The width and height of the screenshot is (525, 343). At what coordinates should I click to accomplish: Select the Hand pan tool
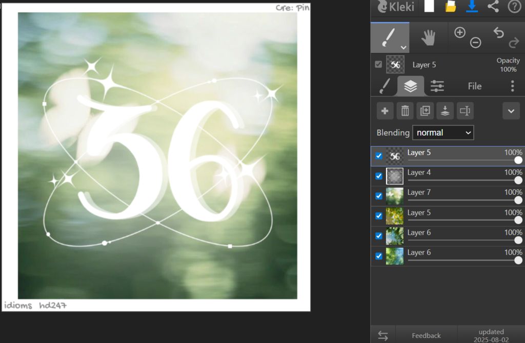(428, 37)
